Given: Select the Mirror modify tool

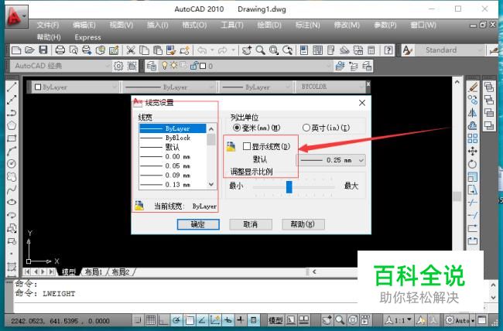Looking at the screenshot, I should 473,113.
